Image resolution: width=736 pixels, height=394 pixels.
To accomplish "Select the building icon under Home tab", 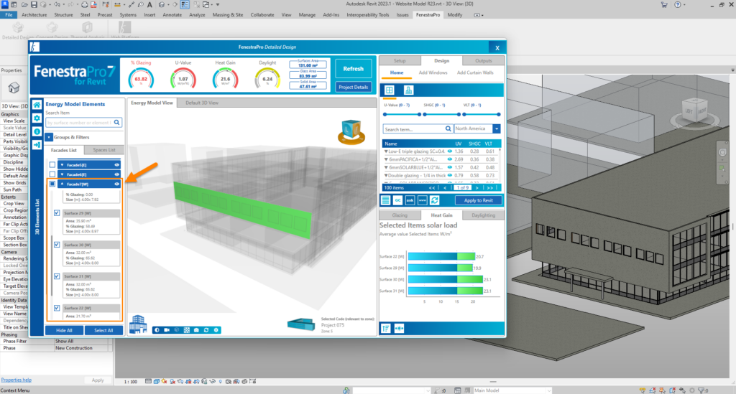I will click(408, 90).
